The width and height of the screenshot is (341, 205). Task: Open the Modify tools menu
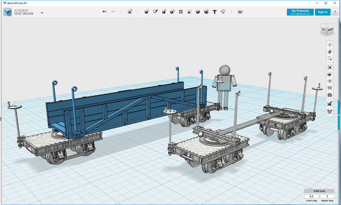pyautogui.click(x=172, y=12)
